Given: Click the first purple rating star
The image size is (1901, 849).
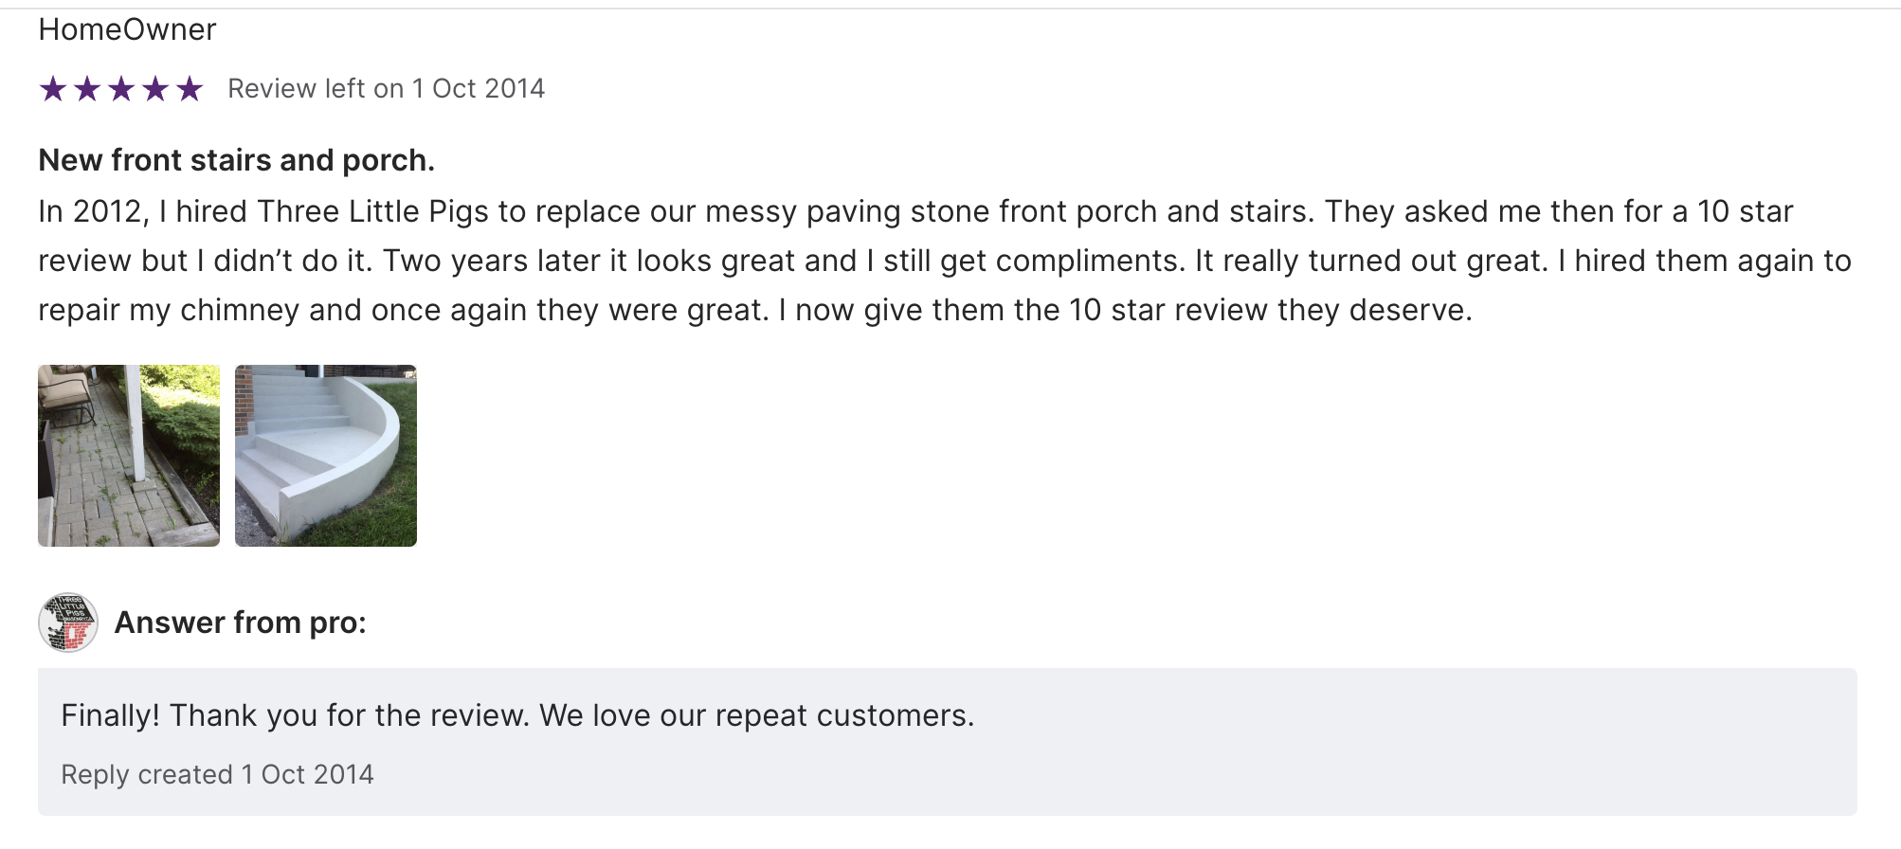Looking at the screenshot, I should 53,89.
